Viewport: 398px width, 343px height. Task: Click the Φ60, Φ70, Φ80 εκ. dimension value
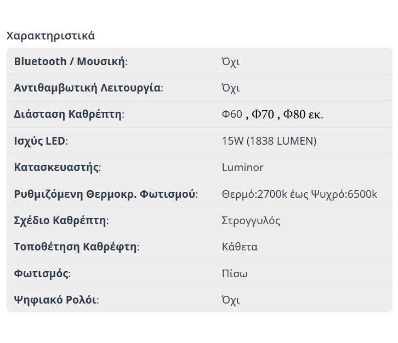272,115
